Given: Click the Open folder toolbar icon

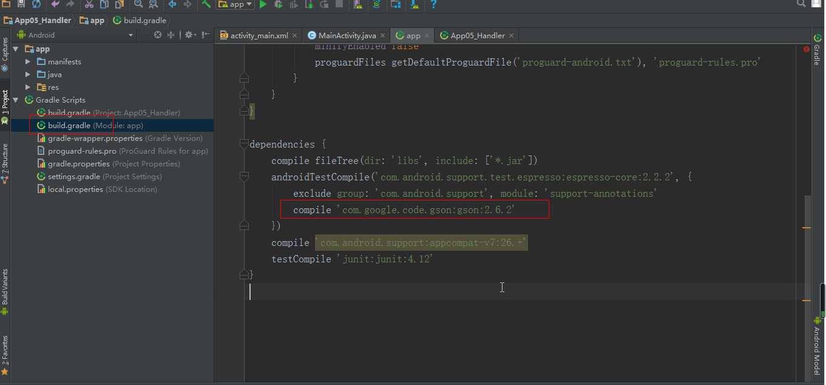Looking at the screenshot, I should click(x=6, y=4).
